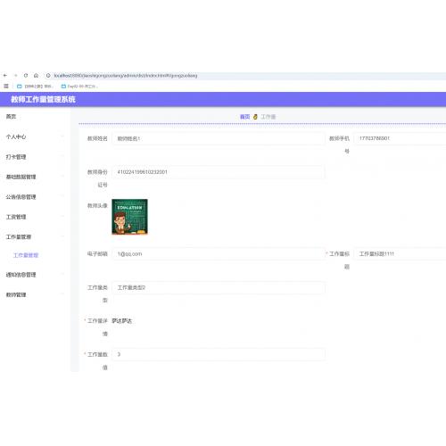Open the second bookmark folder

pos(79,87)
